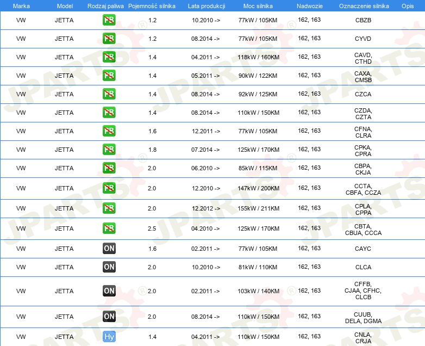Viewport: 425px width, 346px height.
Task: Click the Pojemność silnika column header
Action: [x=152, y=6]
